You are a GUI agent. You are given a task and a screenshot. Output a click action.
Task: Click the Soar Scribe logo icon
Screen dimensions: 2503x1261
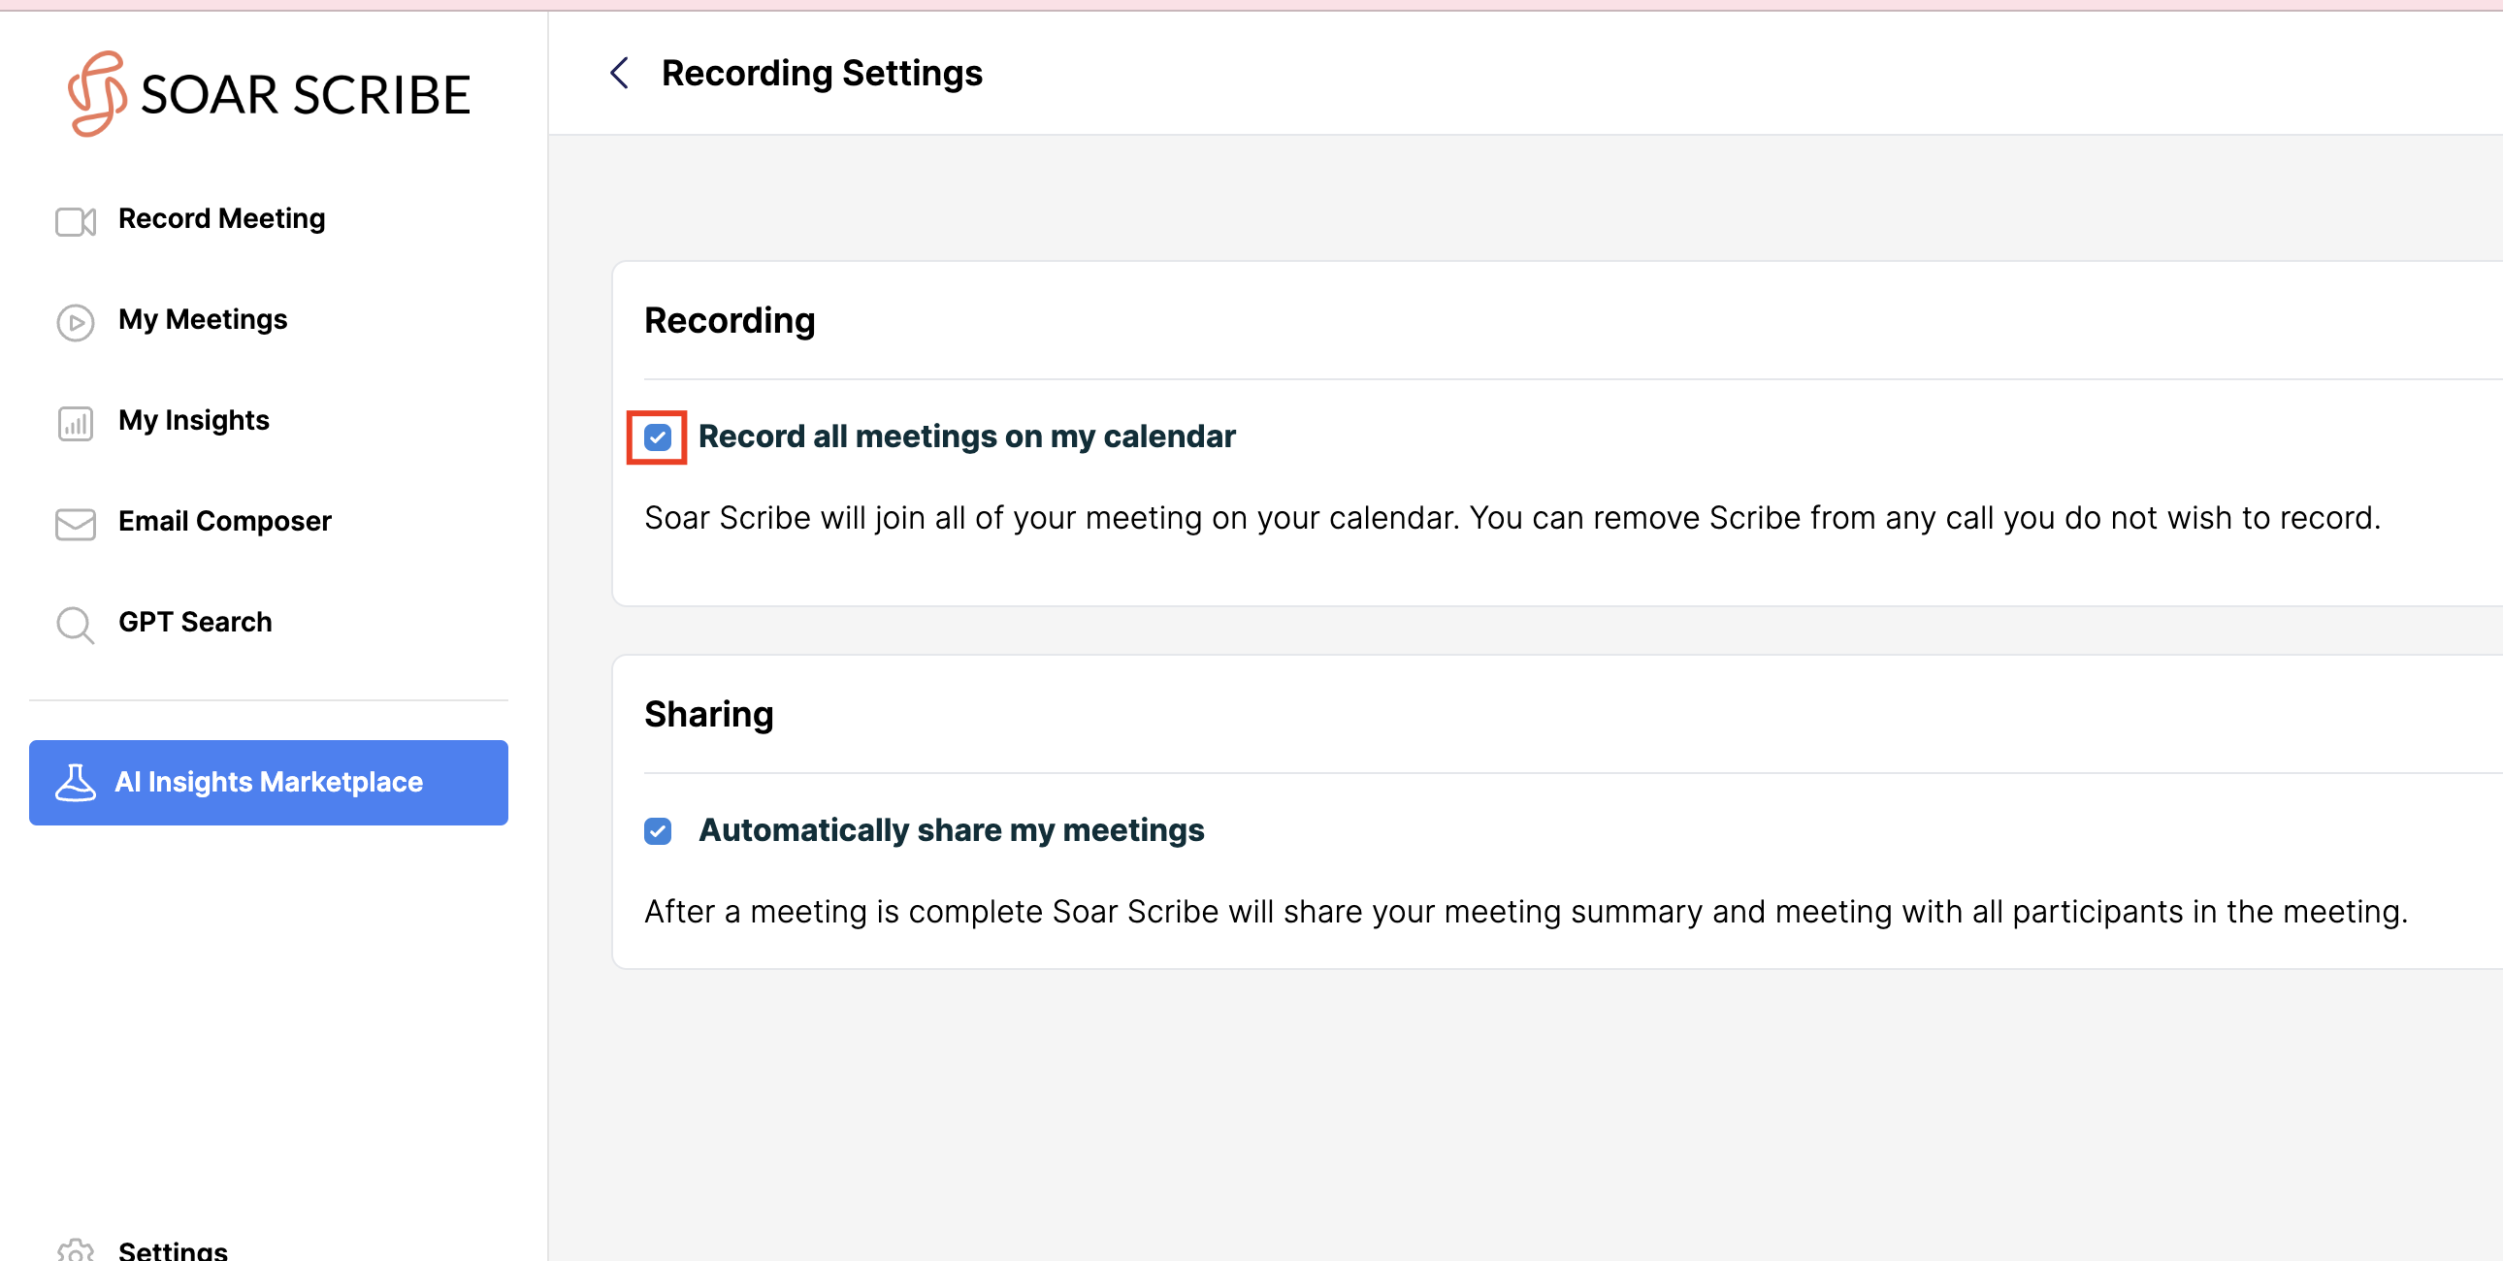pos(96,93)
